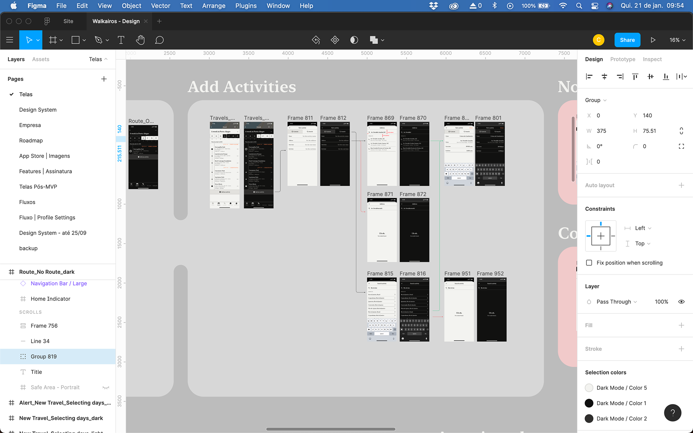Click the Present play button

point(653,40)
